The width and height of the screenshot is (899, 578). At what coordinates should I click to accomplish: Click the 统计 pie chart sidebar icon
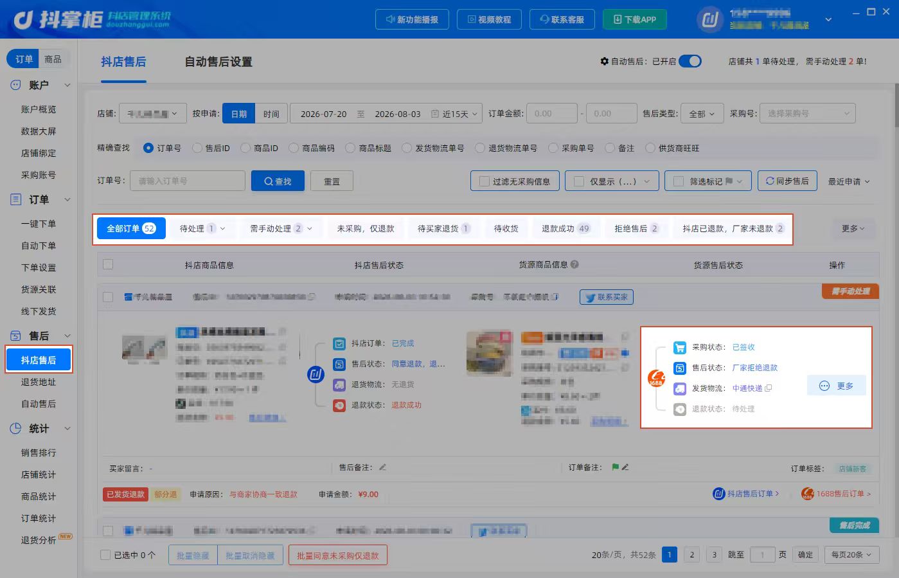16,428
